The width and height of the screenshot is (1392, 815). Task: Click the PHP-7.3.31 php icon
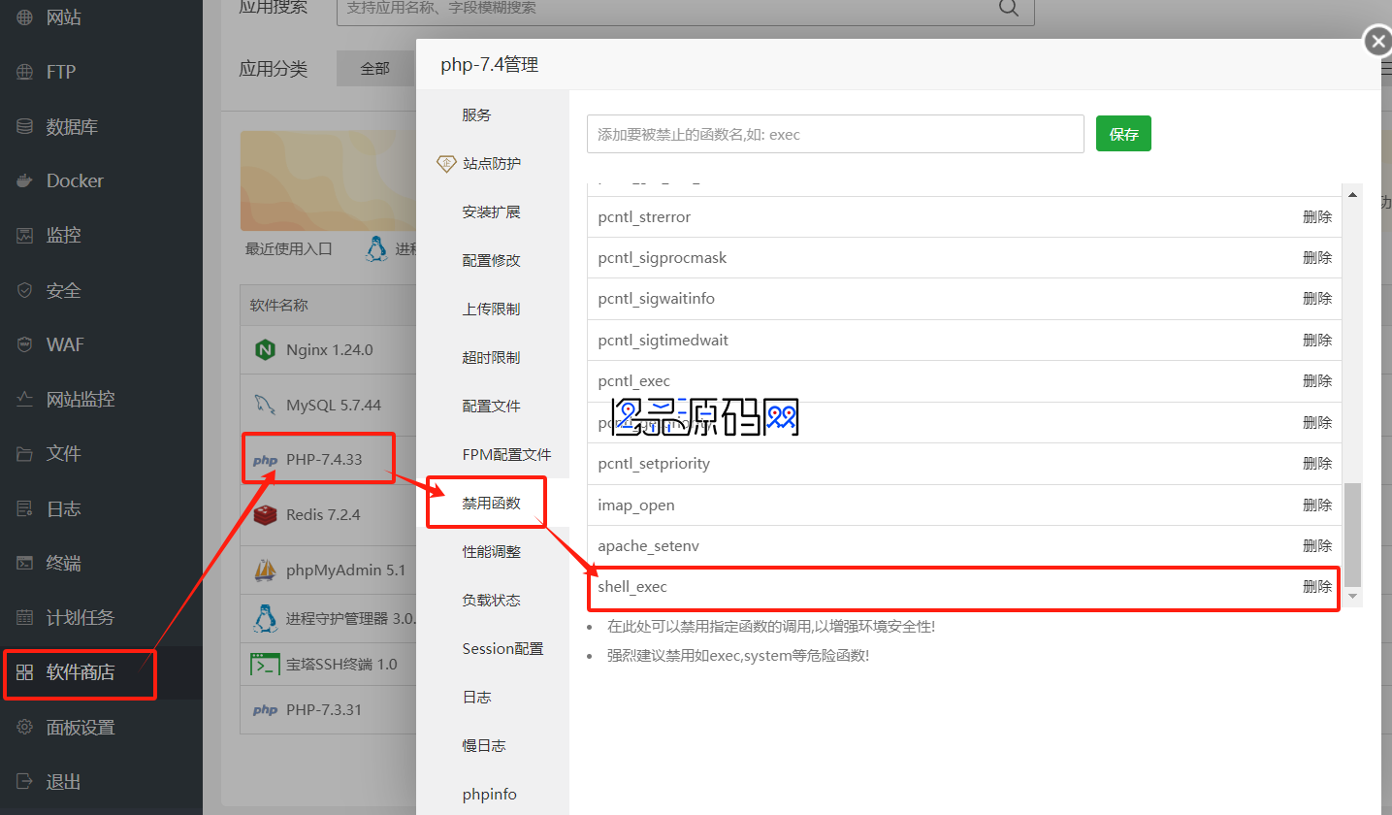coord(265,710)
